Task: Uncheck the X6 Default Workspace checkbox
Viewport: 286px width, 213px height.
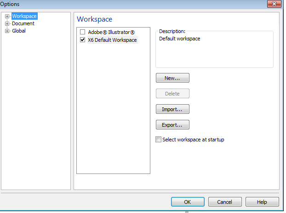Action: click(x=82, y=39)
